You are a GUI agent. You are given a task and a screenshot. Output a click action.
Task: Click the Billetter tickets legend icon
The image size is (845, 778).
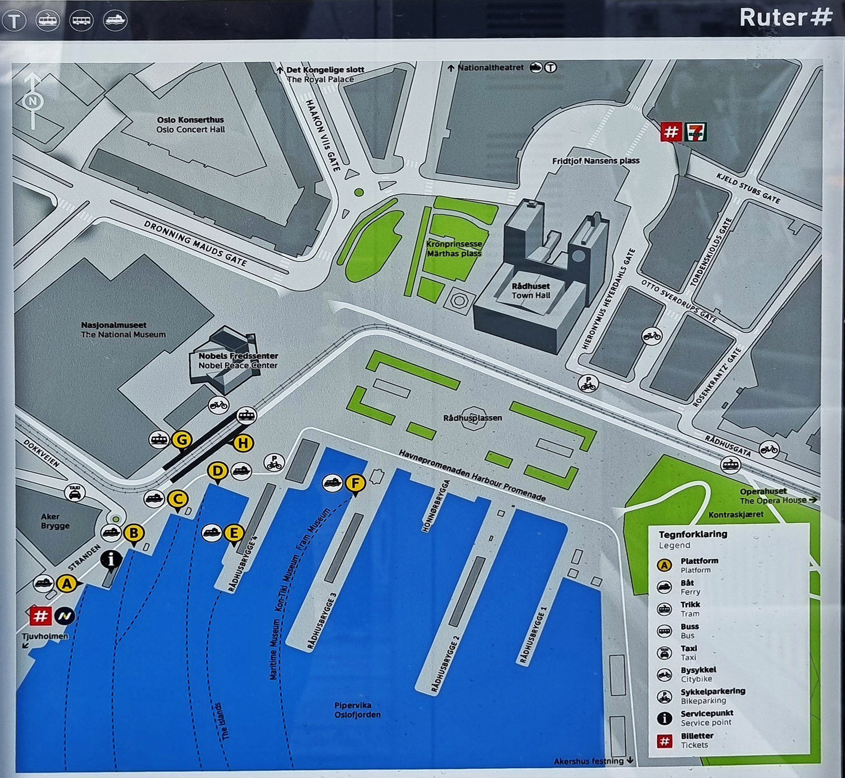665,741
